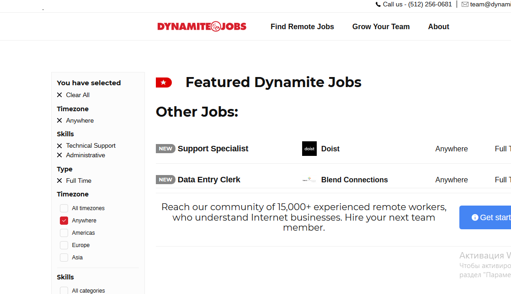Image resolution: width=511 pixels, height=294 pixels.
Task: Click the Doist company logo
Action: click(x=309, y=149)
